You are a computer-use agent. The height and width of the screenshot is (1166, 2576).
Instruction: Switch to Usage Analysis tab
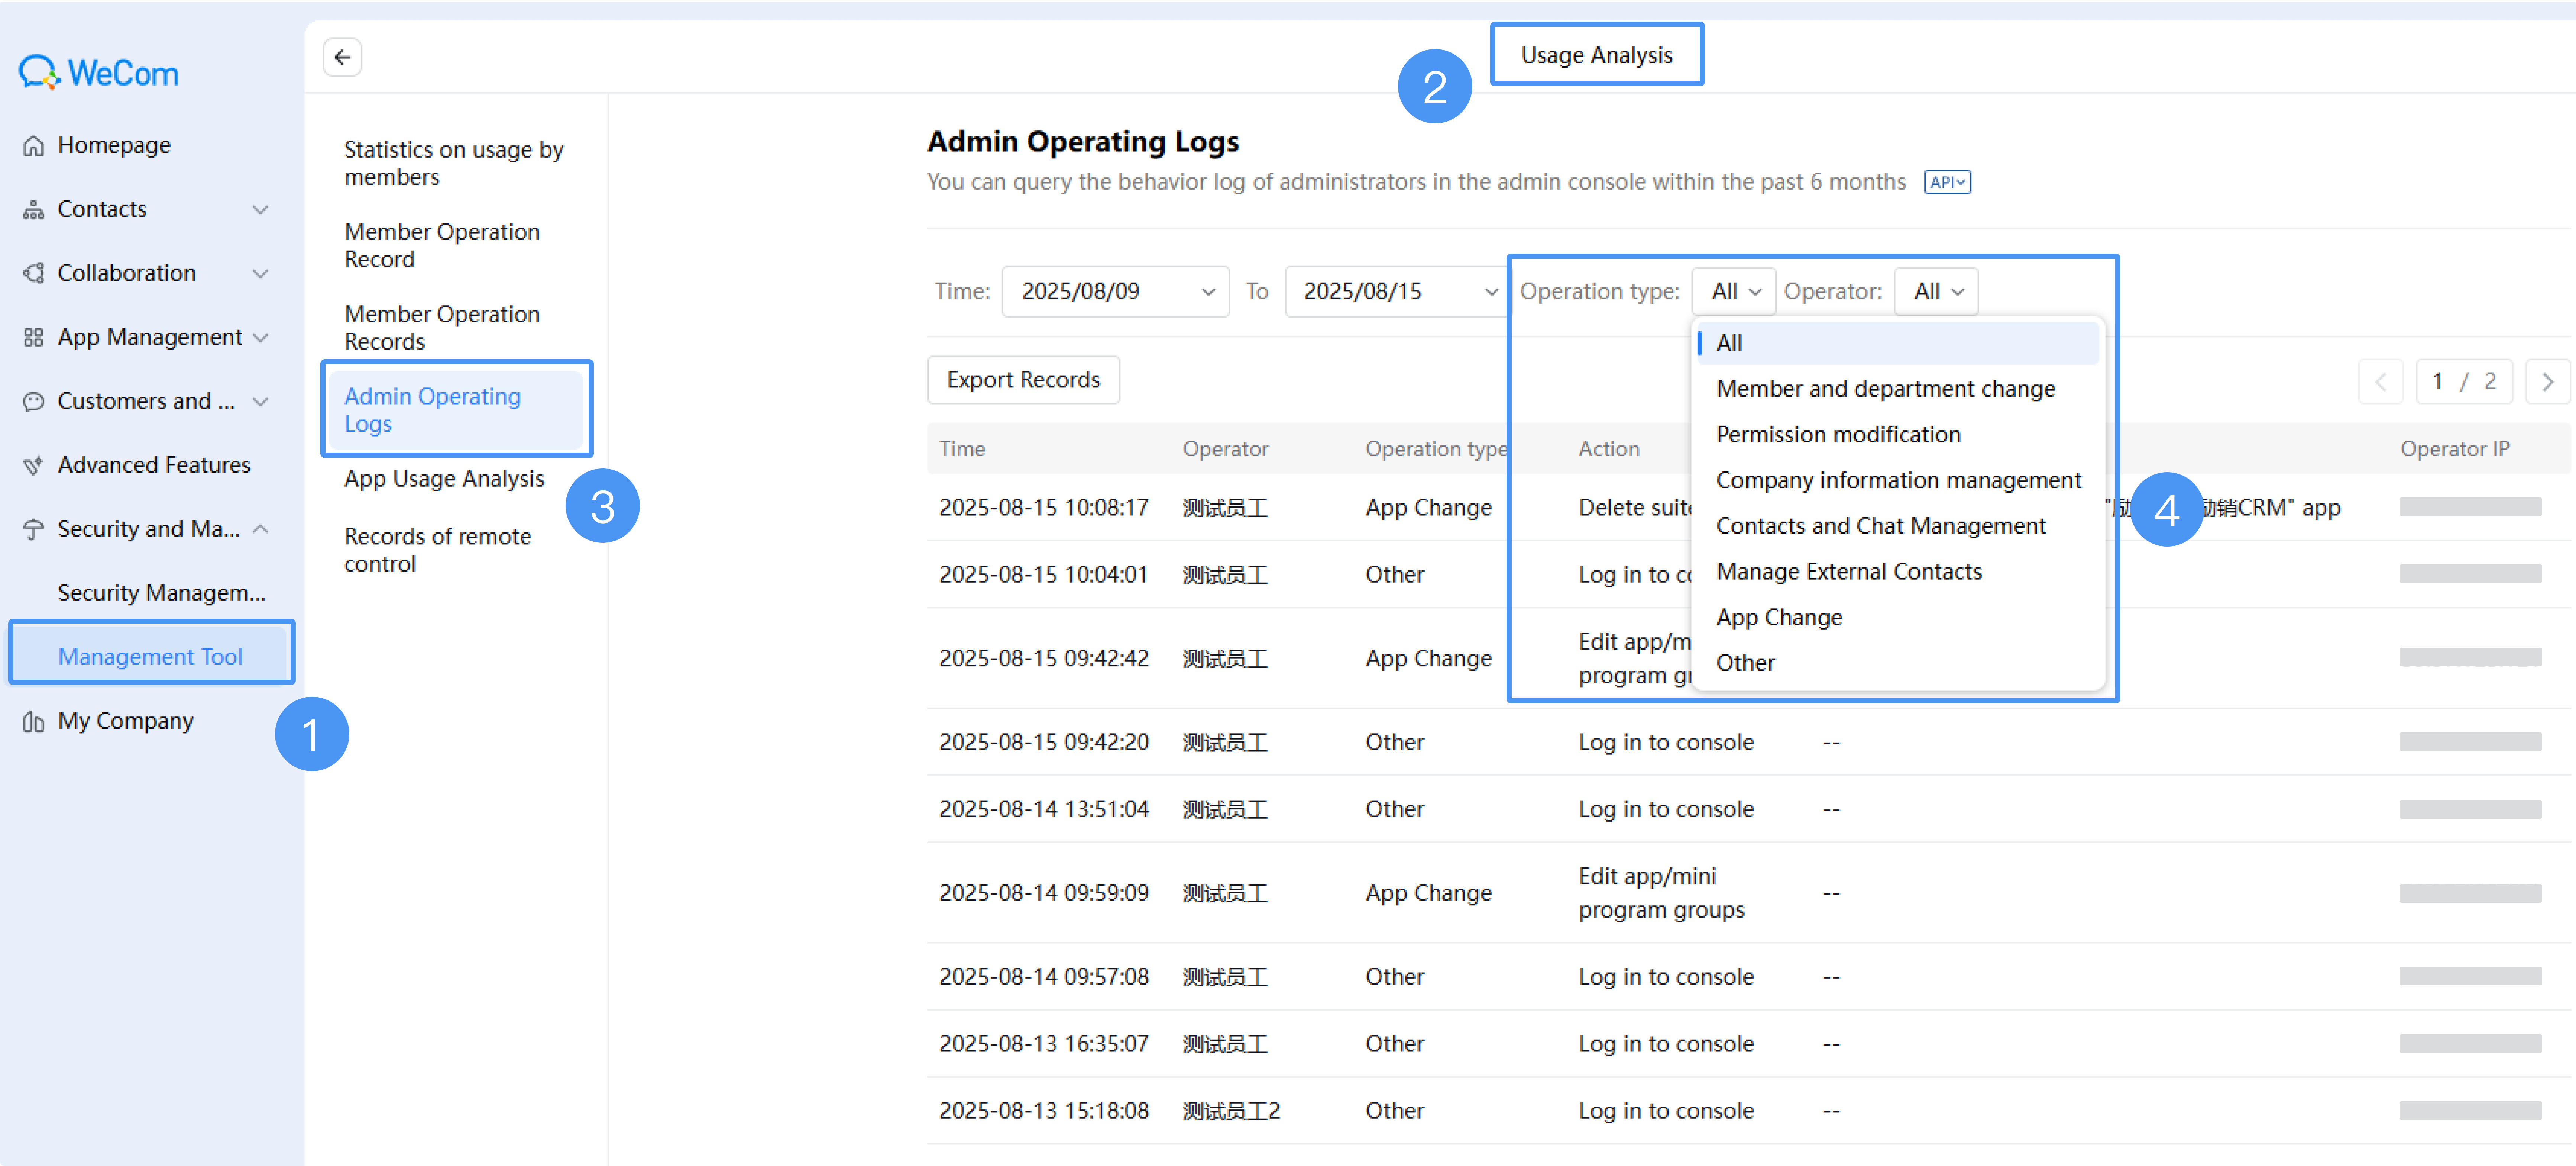pos(1596,55)
